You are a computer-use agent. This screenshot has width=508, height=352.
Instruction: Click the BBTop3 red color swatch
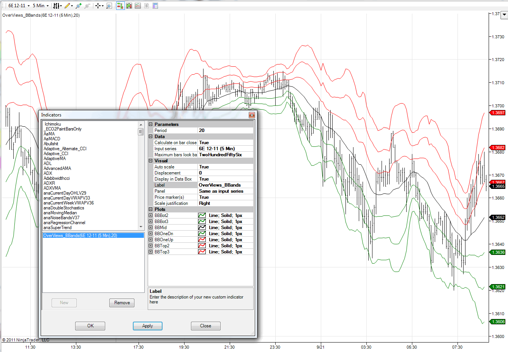[x=202, y=252]
